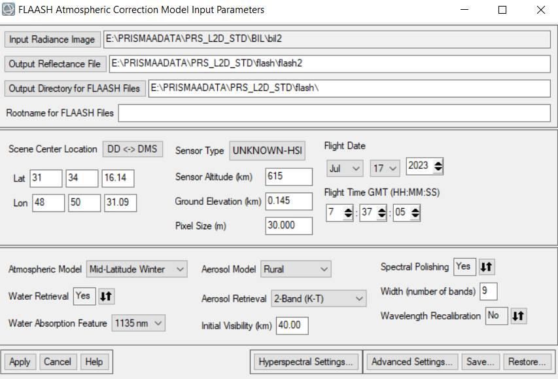The height and width of the screenshot is (379, 558).
Task: Click the input radiance path text
Action: pos(194,39)
